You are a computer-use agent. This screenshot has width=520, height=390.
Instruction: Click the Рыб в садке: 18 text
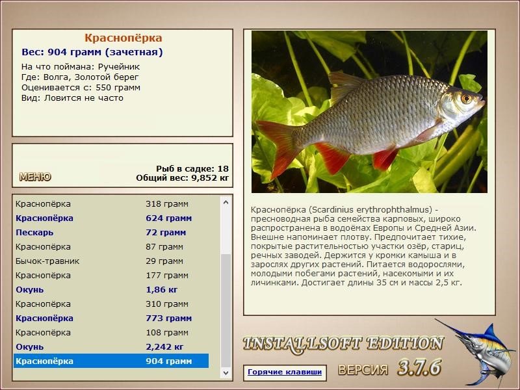click(192, 168)
